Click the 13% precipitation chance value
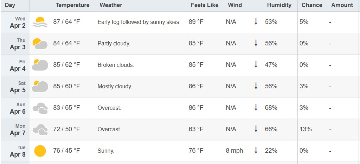 tap(306, 129)
